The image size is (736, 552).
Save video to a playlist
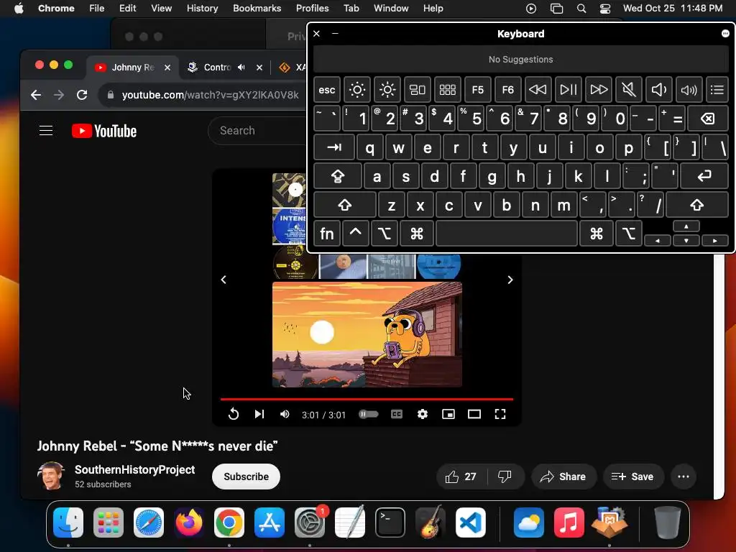click(632, 477)
